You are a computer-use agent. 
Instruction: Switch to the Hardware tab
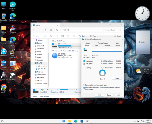107,45
